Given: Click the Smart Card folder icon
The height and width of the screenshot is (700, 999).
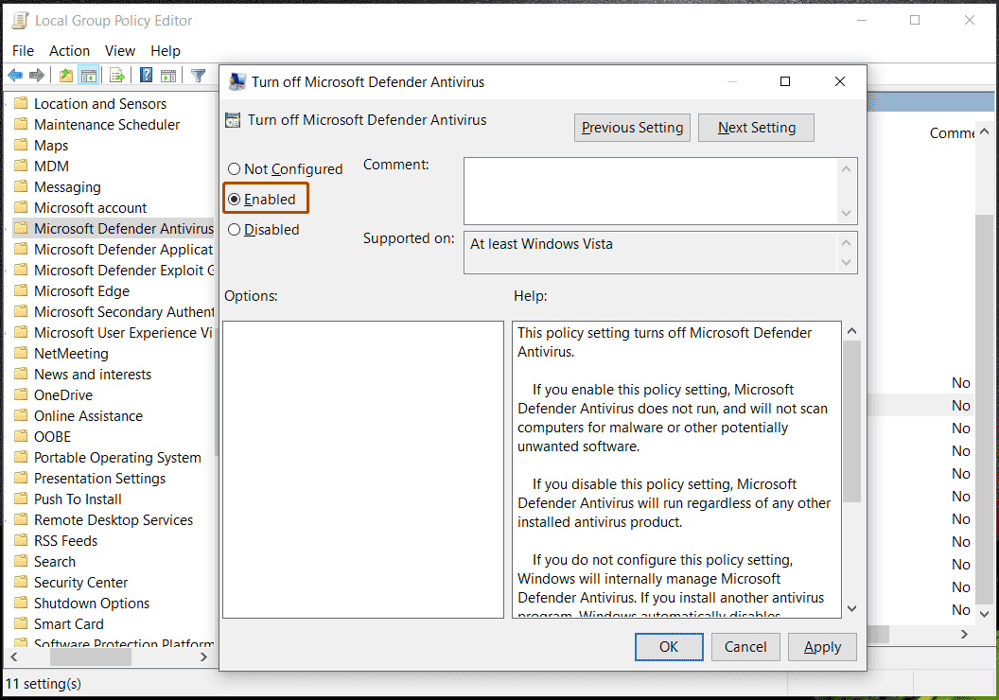Looking at the screenshot, I should tap(21, 623).
